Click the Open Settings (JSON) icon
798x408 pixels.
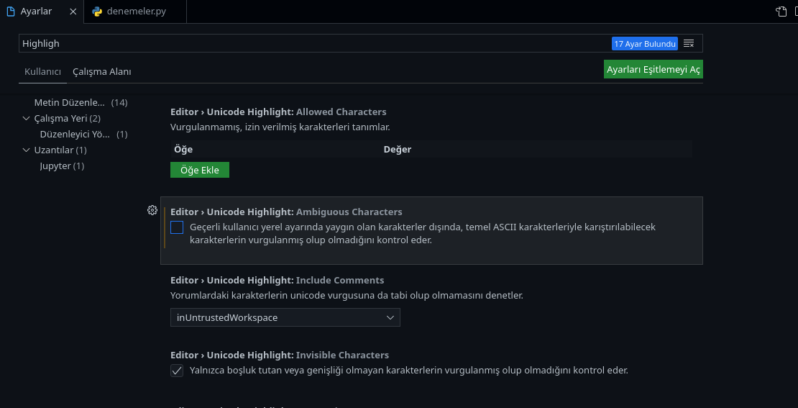(x=781, y=12)
